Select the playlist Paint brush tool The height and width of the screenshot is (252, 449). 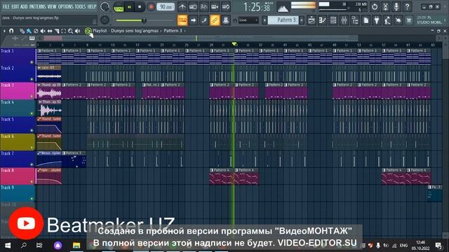pos(29,31)
